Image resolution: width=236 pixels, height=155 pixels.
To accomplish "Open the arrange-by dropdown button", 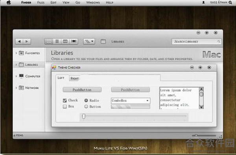I will pyautogui.click(x=89, y=41).
